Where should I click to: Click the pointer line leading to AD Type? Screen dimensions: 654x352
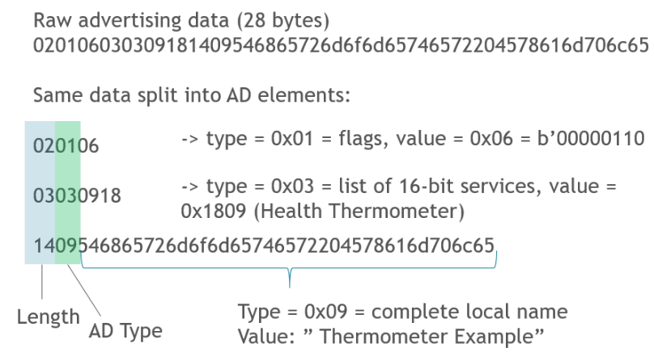tap(83, 291)
